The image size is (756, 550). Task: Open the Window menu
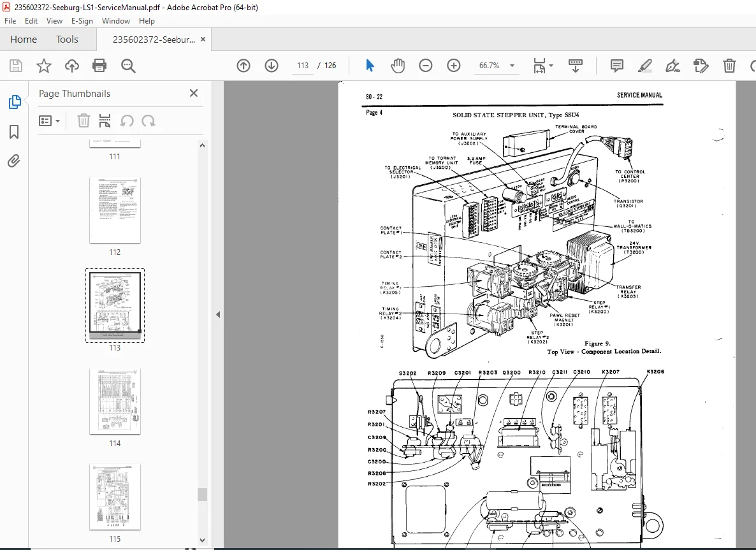point(116,21)
